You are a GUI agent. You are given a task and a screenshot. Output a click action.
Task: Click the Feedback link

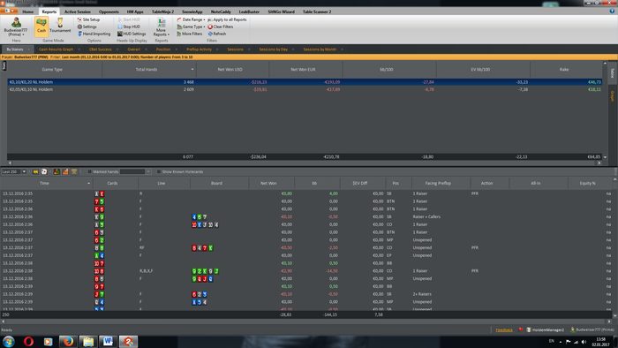pyautogui.click(x=504, y=329)
